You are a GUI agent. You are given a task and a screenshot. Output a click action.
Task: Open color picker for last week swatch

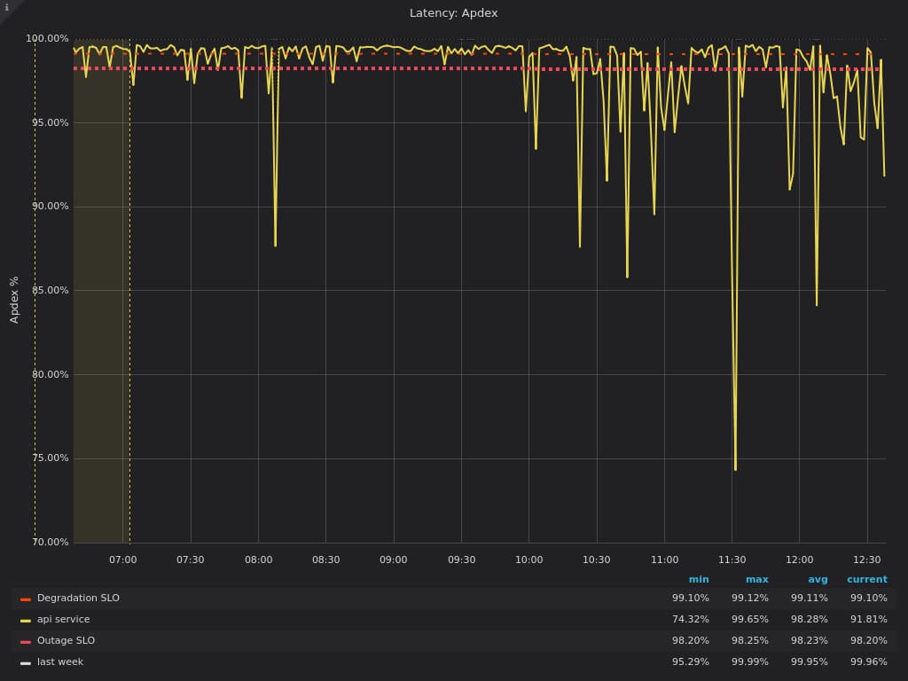[26, 663]
